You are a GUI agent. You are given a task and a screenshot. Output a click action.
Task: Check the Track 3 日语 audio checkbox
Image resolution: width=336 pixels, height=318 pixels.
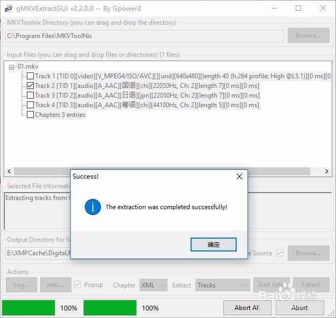click(x=30, y=95)
